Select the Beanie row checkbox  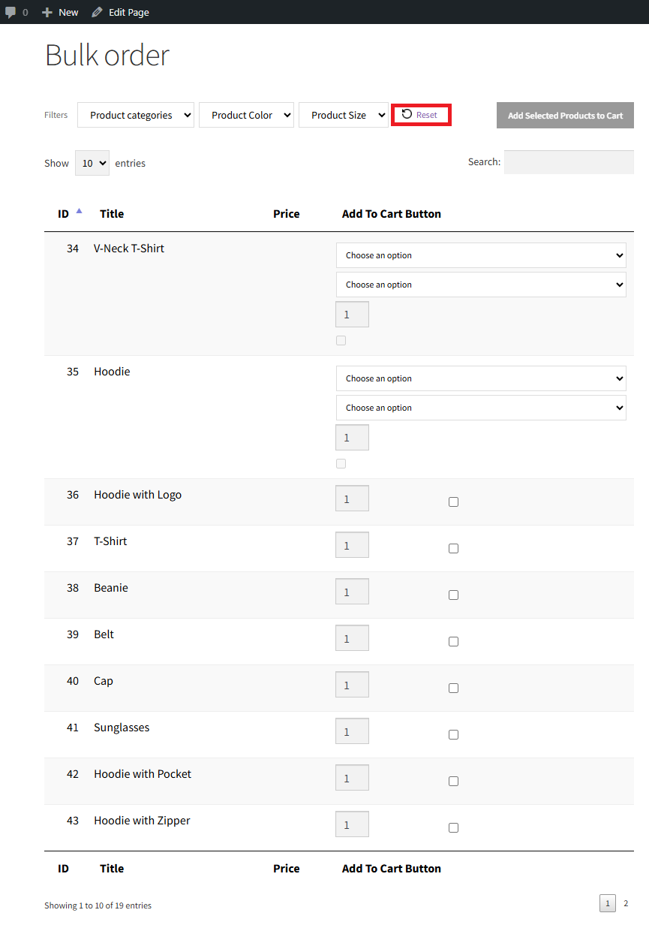(x=453, y=595)
